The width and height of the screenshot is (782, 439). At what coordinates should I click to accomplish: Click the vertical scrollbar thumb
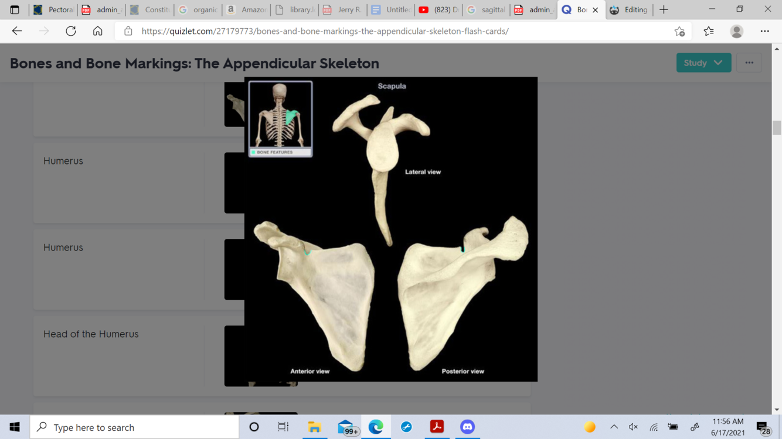(777, 128)
